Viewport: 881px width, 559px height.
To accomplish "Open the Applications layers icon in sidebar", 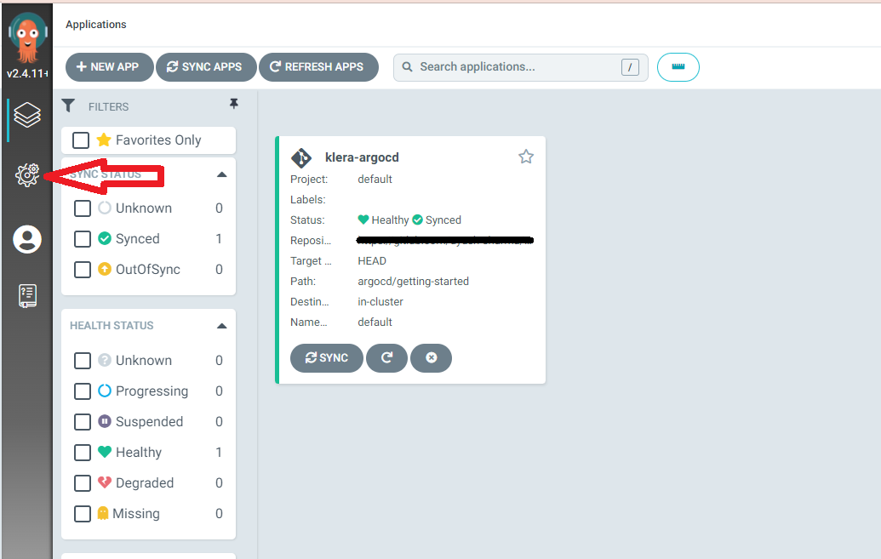I will coord(27,115).
